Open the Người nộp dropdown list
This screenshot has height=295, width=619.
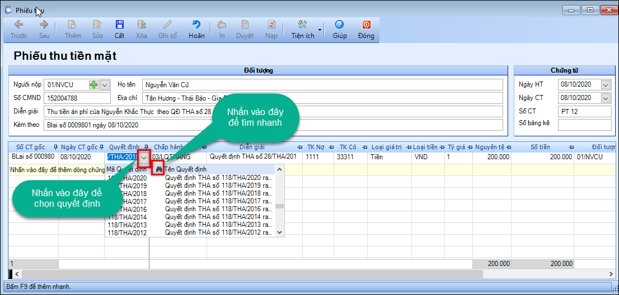pyautogui.click(x=105, y=85)
